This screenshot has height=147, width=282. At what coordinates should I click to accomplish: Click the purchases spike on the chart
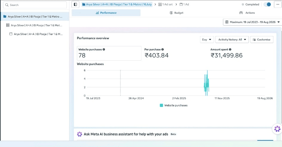click(x=207, y=83)
